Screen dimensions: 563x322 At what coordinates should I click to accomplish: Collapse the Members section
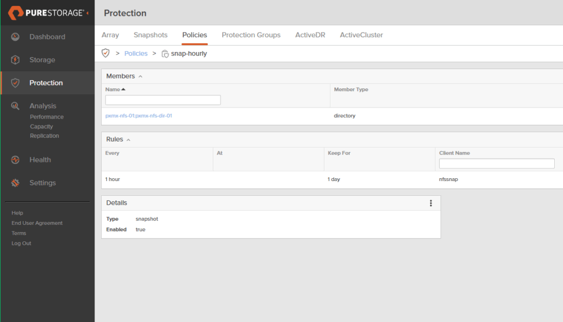140,77
